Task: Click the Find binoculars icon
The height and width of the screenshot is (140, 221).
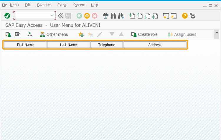Action: (x=113, y=16)
